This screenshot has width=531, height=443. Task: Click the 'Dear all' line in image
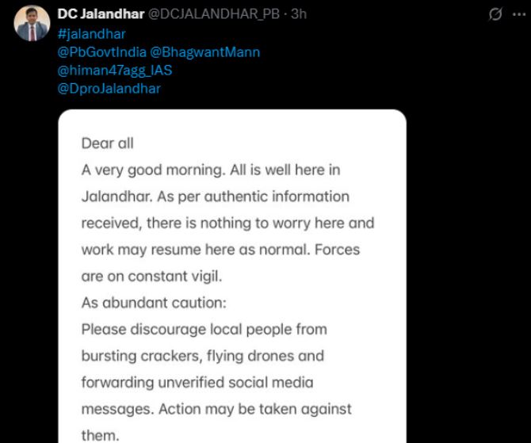tap(107, 143)
